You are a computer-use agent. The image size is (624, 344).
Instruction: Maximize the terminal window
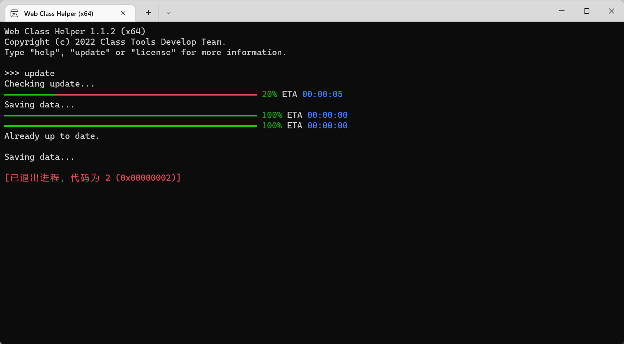coord(586,11)
